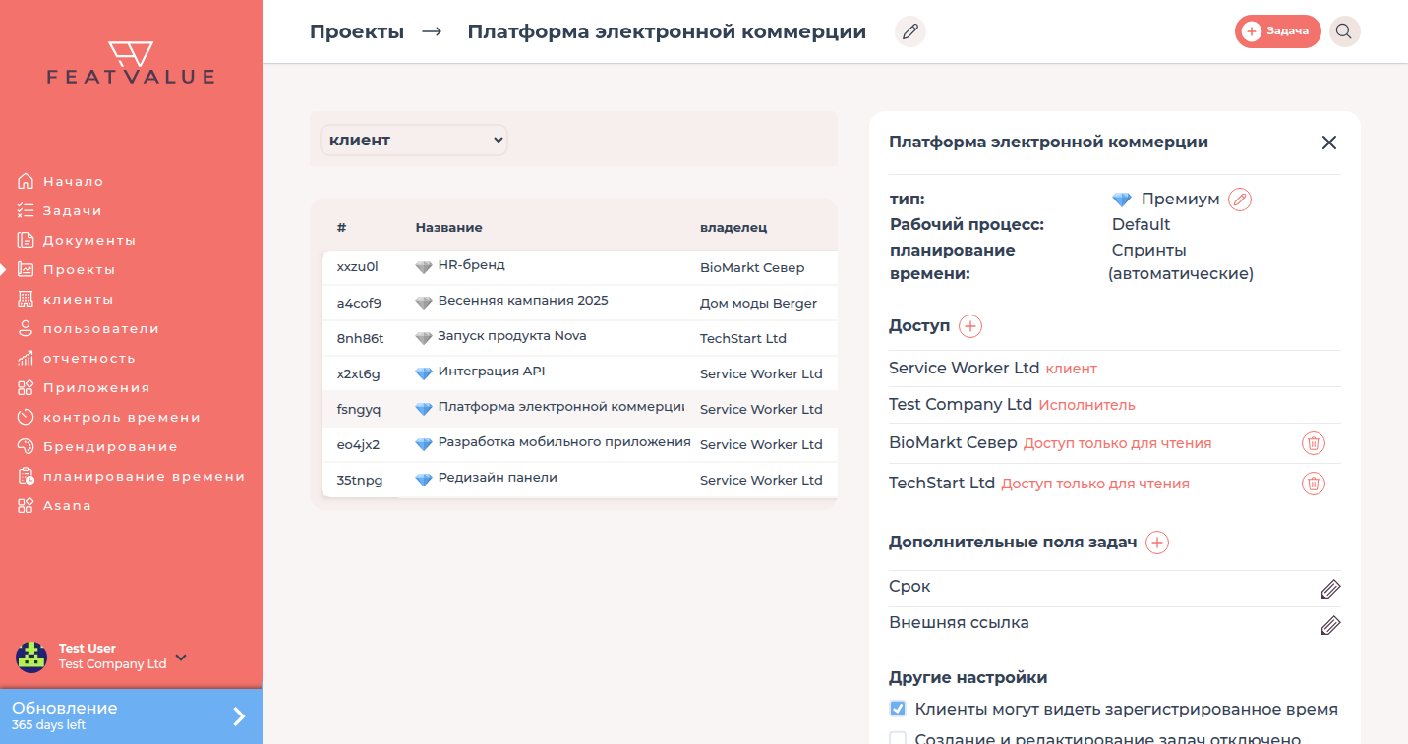The image size is (1408, 744).
Task: Click Доступ только для чтения on BioMarkt
Action: click(1117, 443)
